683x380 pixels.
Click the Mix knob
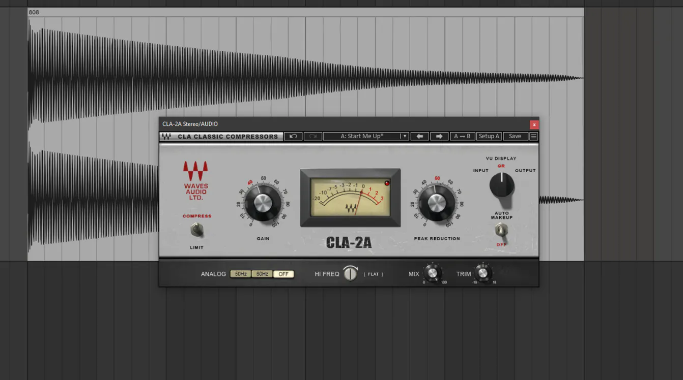click(x=432, y=273)
